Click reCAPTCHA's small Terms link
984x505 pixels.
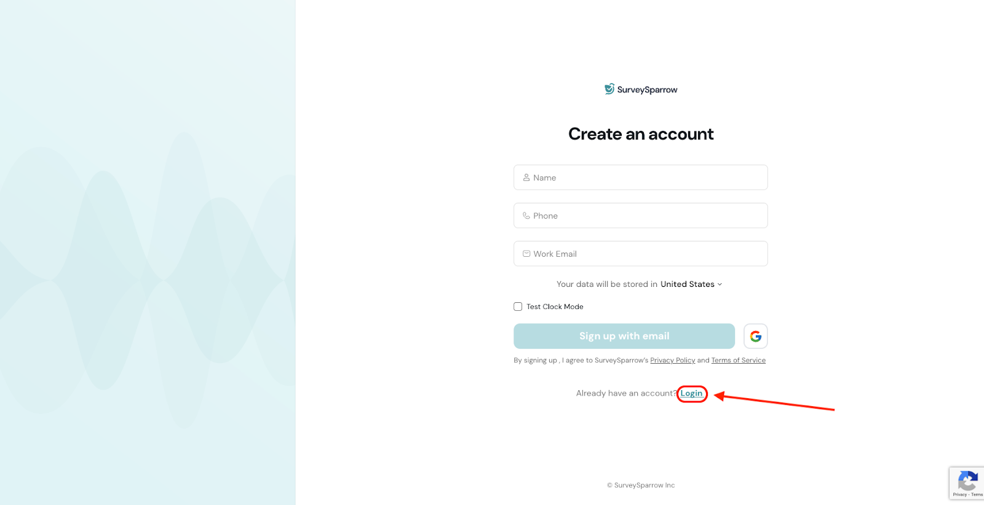[x=977, y=495]
